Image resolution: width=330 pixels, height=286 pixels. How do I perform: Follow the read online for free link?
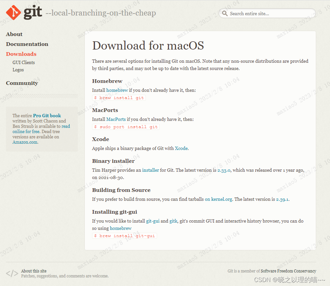tap(41, 129)
